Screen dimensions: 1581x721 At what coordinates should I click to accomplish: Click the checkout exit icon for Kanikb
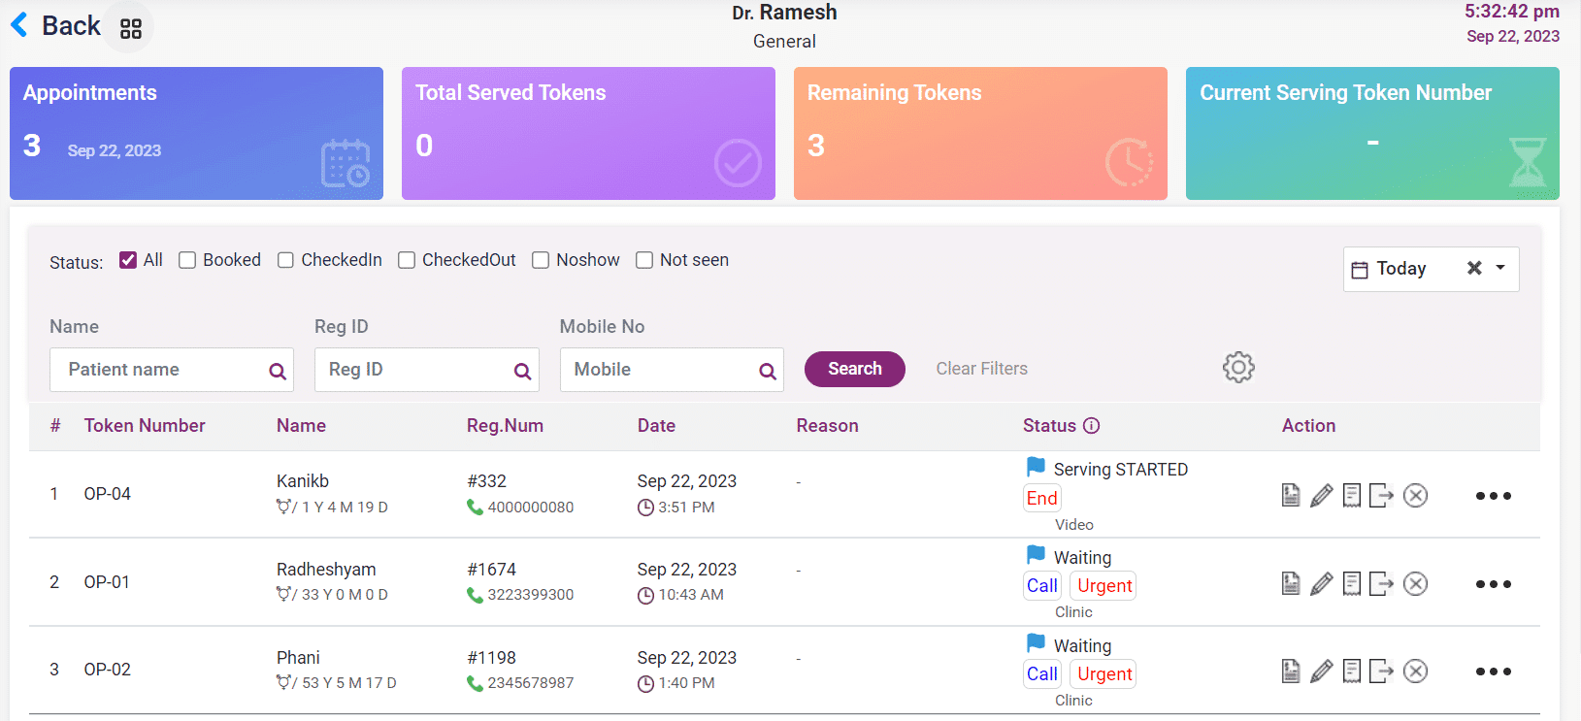point(1381,496)
